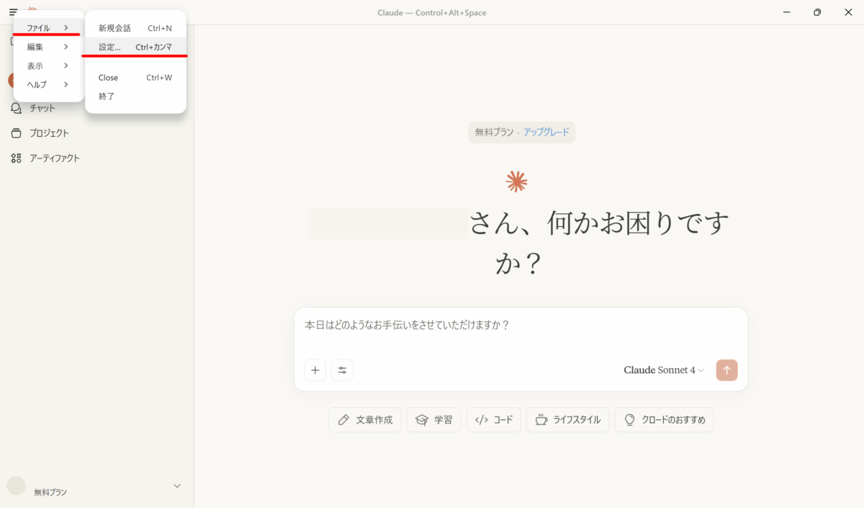Click the artifacts grid icon
The height and width of the screenshot is (508, 864).
click(x=16, y=158)
